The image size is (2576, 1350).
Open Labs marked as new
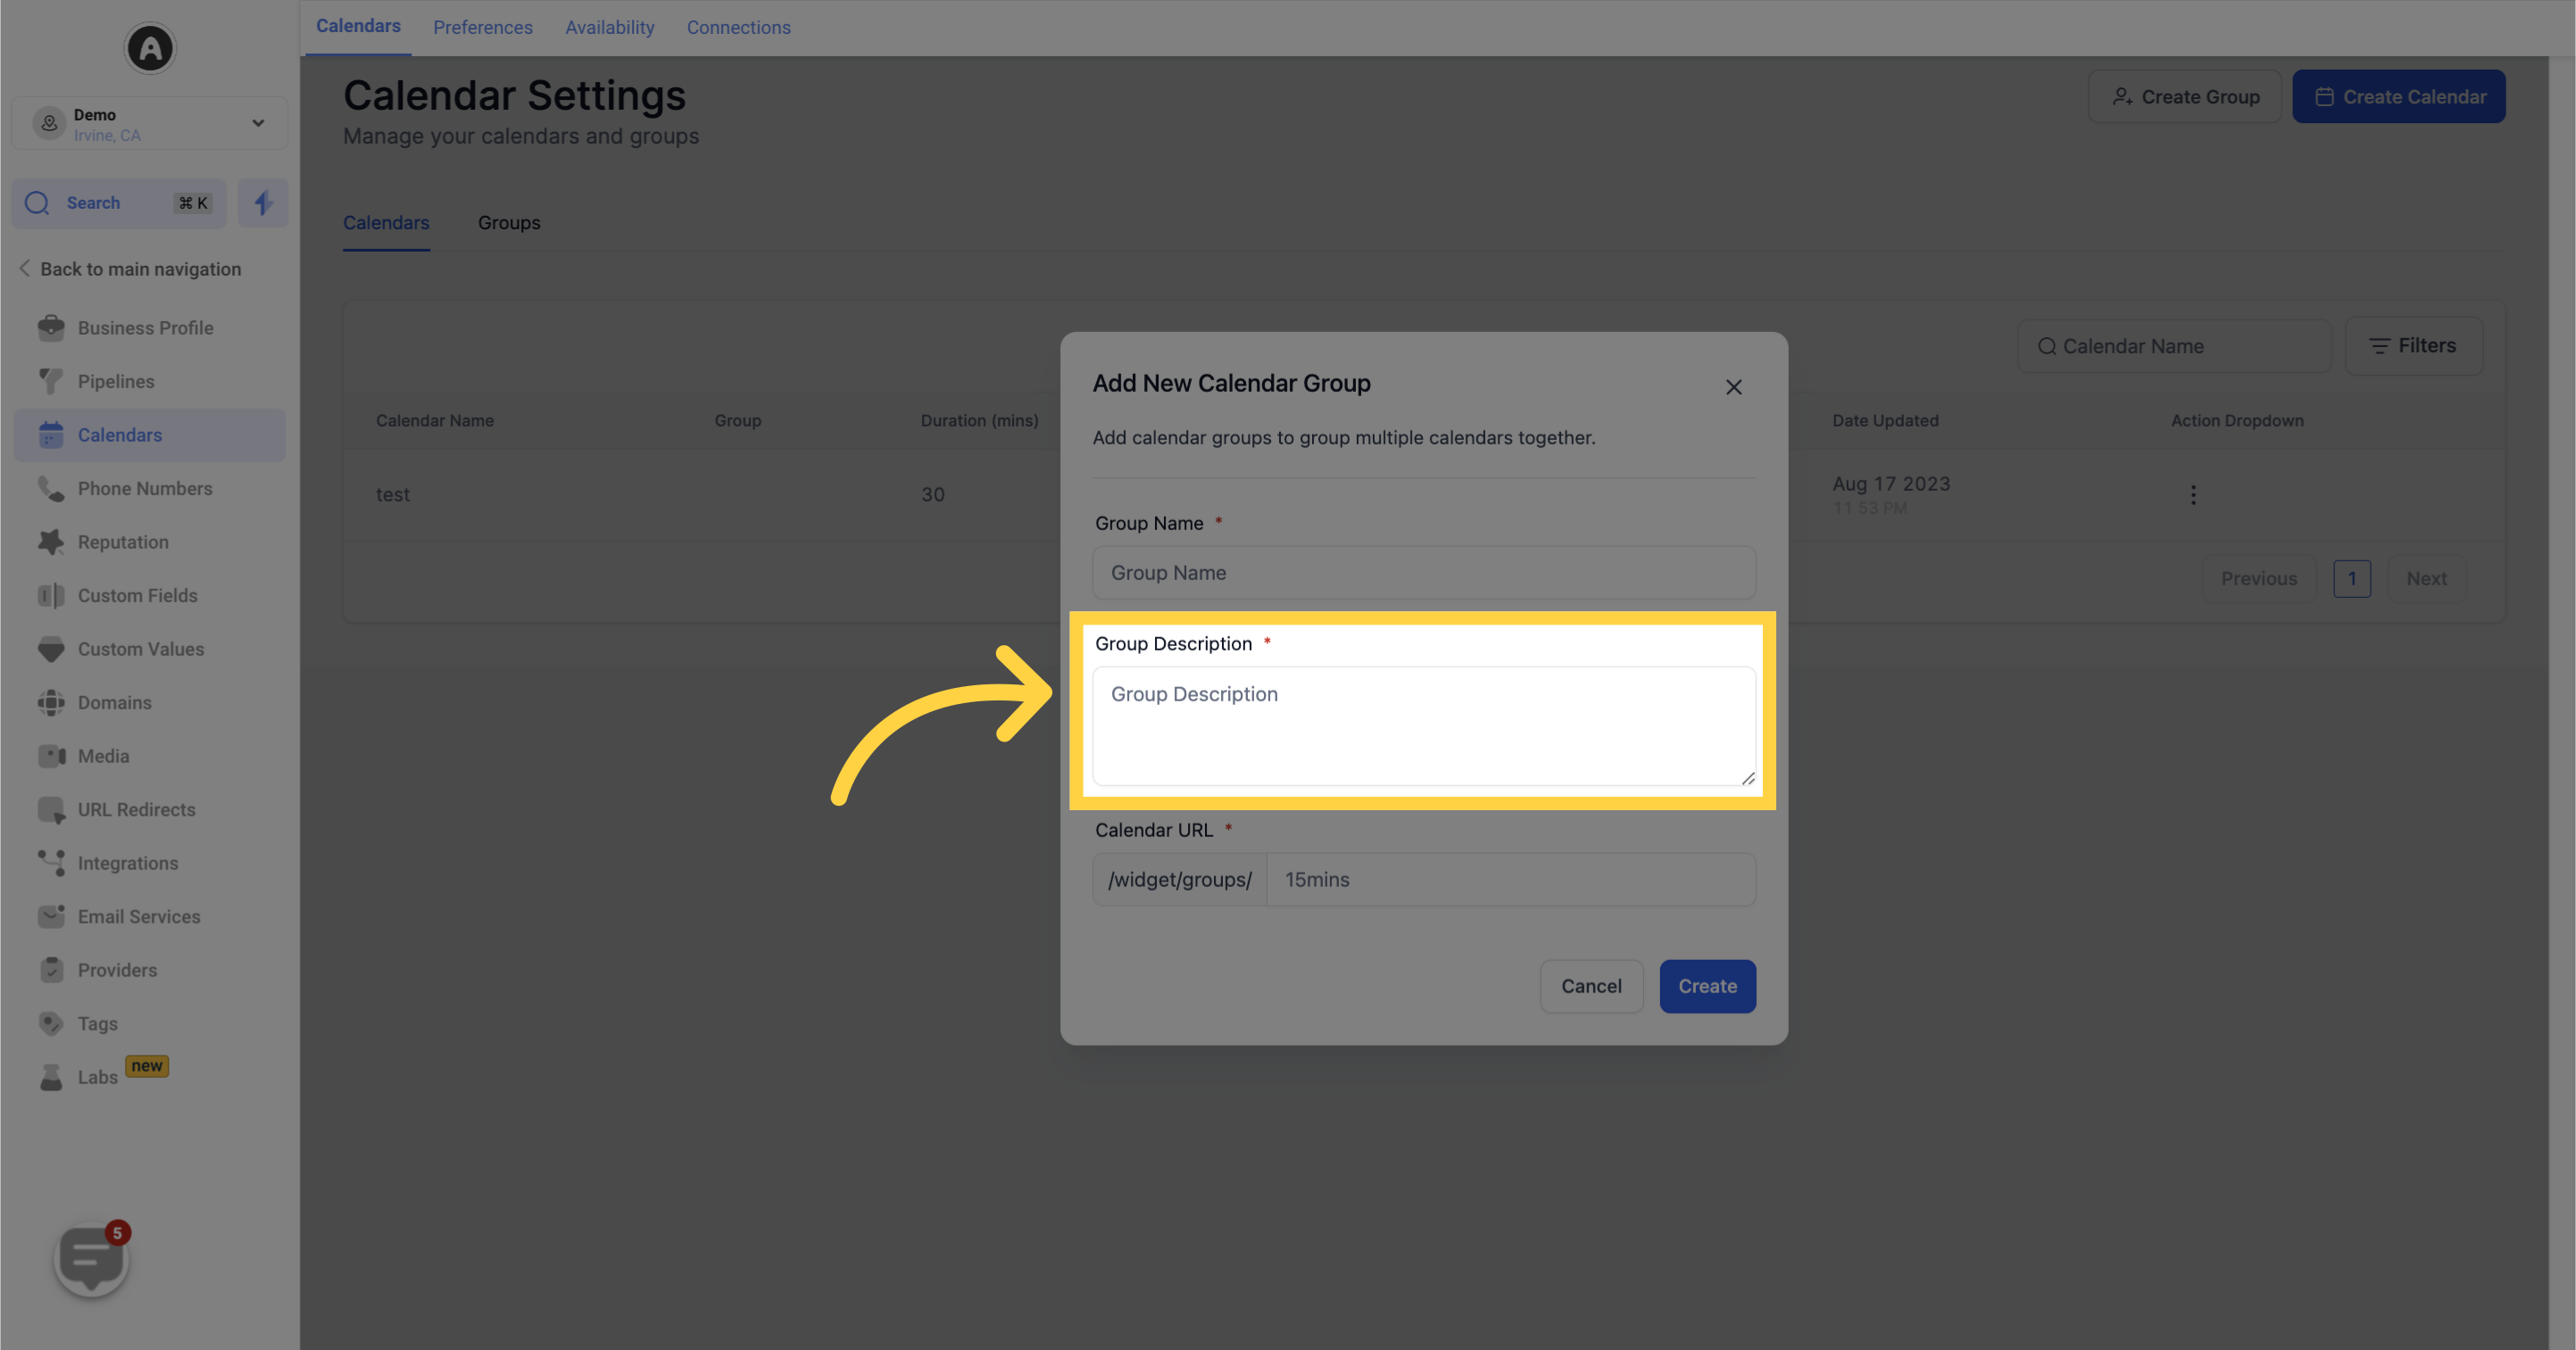pyautogui.click(x=97, y=1076)
